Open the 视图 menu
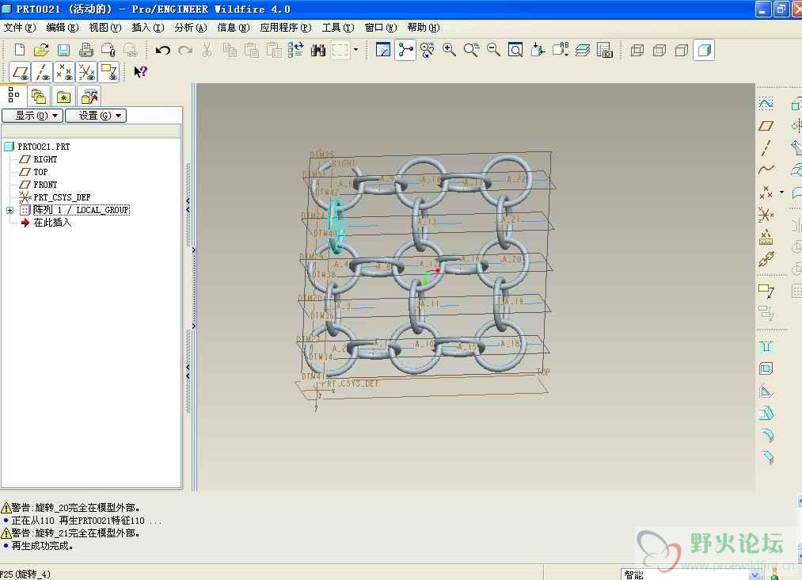This screenshot has width=802, height=580. click(x=105, y=28)
